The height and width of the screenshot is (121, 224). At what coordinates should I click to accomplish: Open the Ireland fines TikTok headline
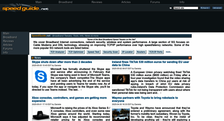pos(150,64)
